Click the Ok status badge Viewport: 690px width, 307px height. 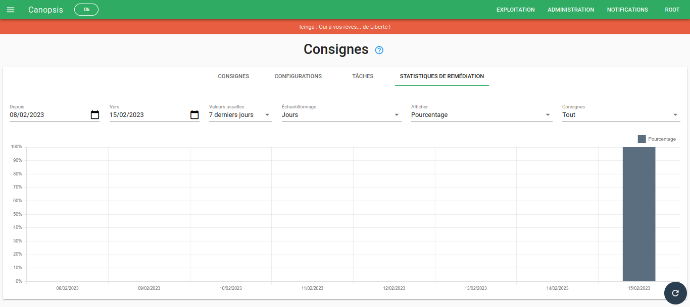[86, 10]
